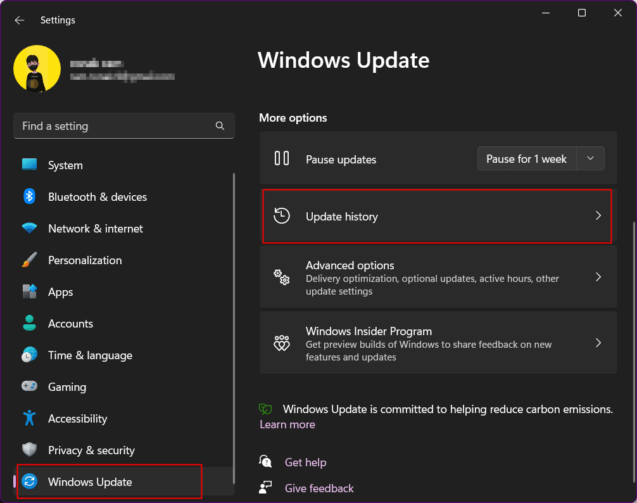The width and height of the screenshot is (637, 503).
Task: Click the Accessibility figure icon
Action: 29,418
